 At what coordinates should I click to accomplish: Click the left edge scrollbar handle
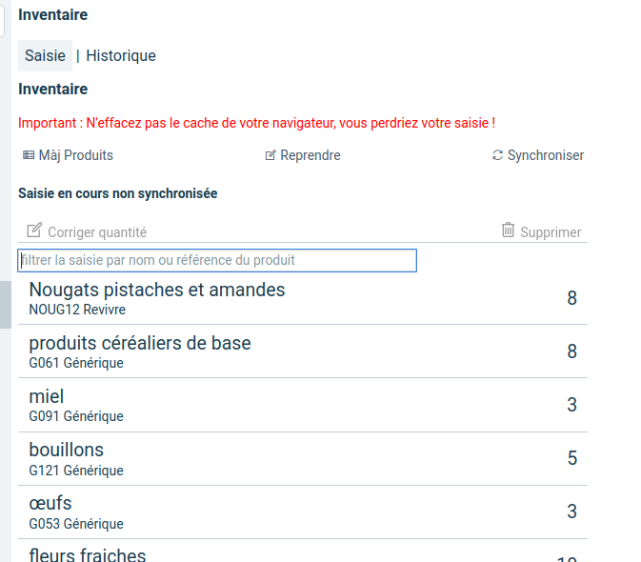tap(6, 305)
